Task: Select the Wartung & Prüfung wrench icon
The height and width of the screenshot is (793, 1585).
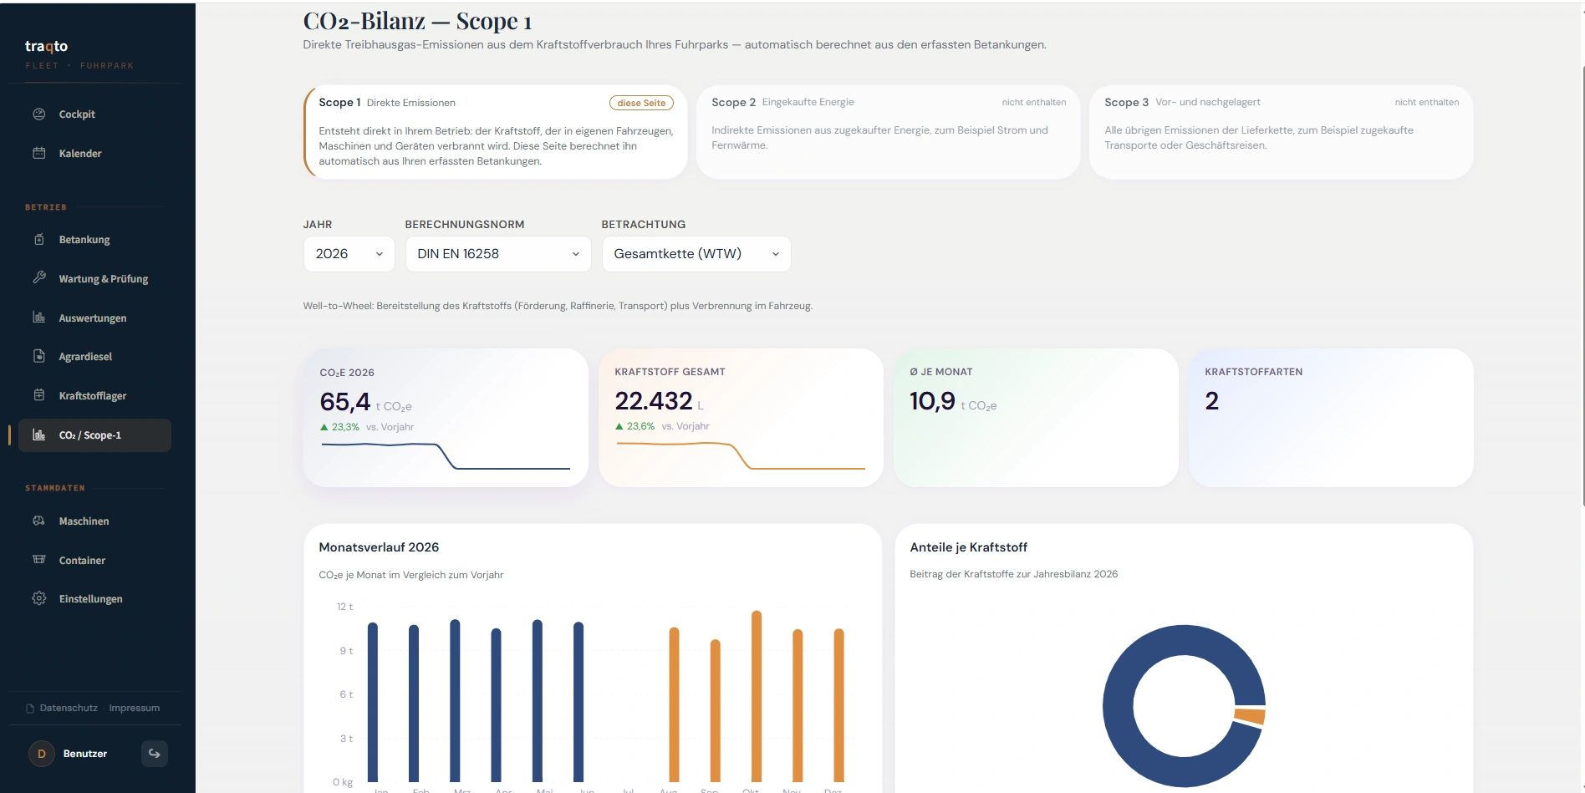Action: (38, 277)
